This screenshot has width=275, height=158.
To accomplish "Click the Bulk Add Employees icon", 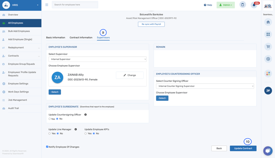I will coord(4,31).
